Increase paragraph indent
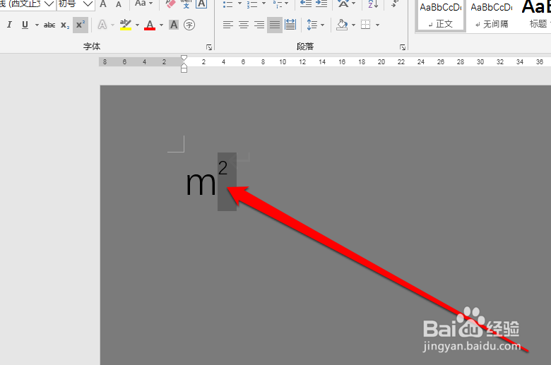This screenshot has height=365, width=551. point(321,4)
